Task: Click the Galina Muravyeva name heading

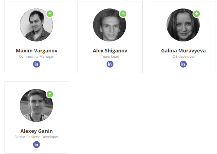Action: tap(183, 51)
